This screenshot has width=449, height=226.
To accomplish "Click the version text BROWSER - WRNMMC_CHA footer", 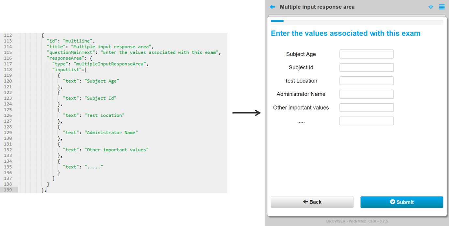I will 357,221.
